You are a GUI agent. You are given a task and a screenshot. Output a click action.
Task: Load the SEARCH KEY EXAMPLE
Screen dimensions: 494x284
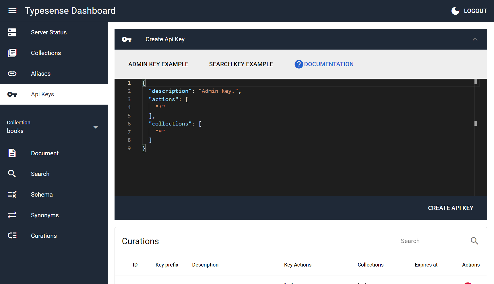pos(241,64)
